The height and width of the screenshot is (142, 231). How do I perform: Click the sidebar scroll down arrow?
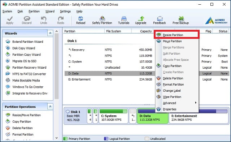pos(57,138)
